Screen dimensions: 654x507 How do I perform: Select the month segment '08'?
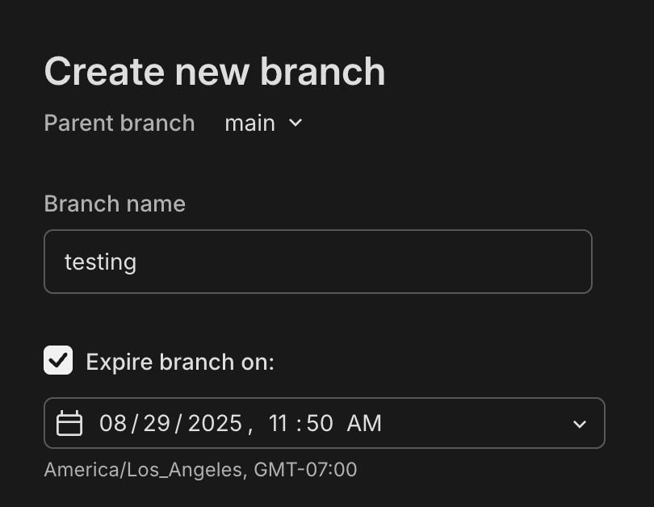(113, 423)
